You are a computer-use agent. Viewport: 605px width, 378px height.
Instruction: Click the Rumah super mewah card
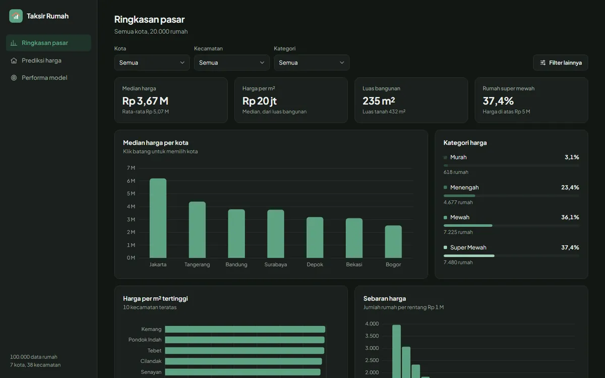tap(531, 100)
